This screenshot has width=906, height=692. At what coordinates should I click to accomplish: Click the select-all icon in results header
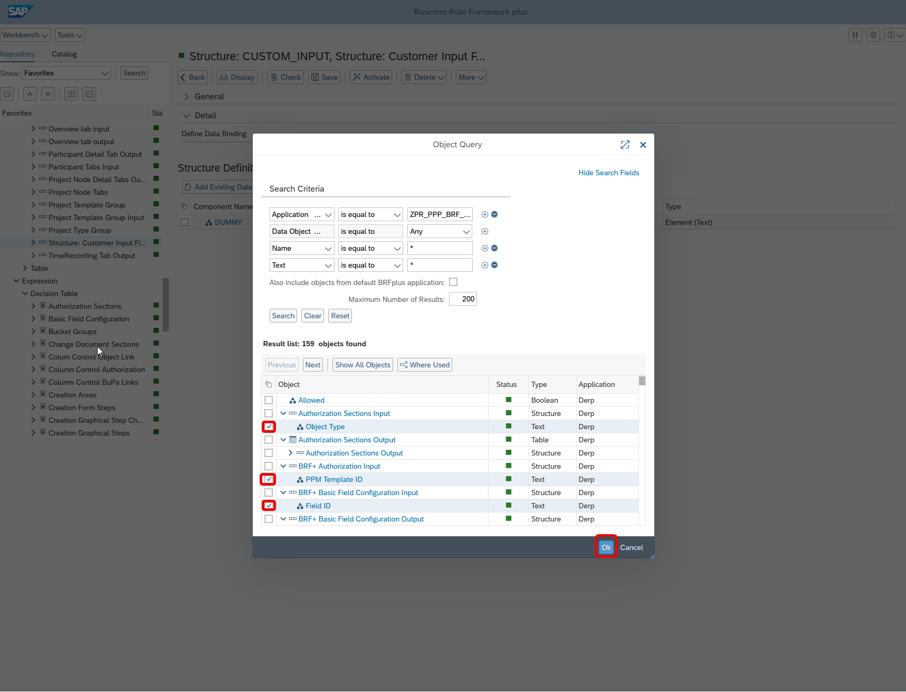269,384
